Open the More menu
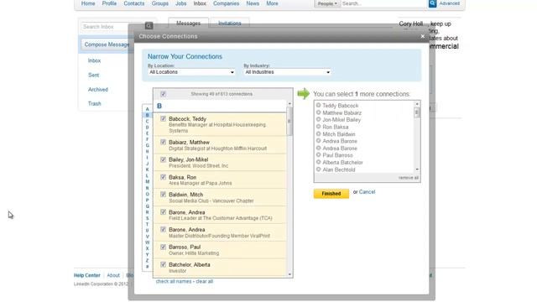Screen dimensions: 537x302 coord(272,3)
